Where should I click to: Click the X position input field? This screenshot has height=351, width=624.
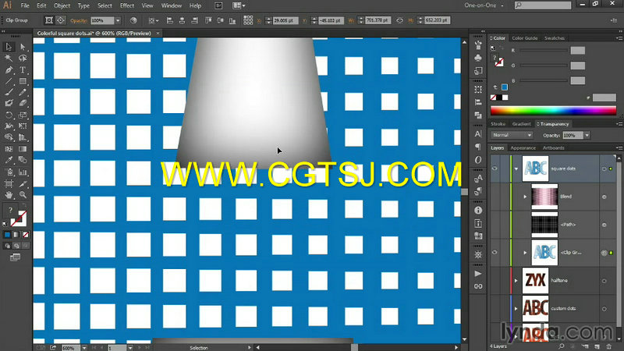coord(285,20)
